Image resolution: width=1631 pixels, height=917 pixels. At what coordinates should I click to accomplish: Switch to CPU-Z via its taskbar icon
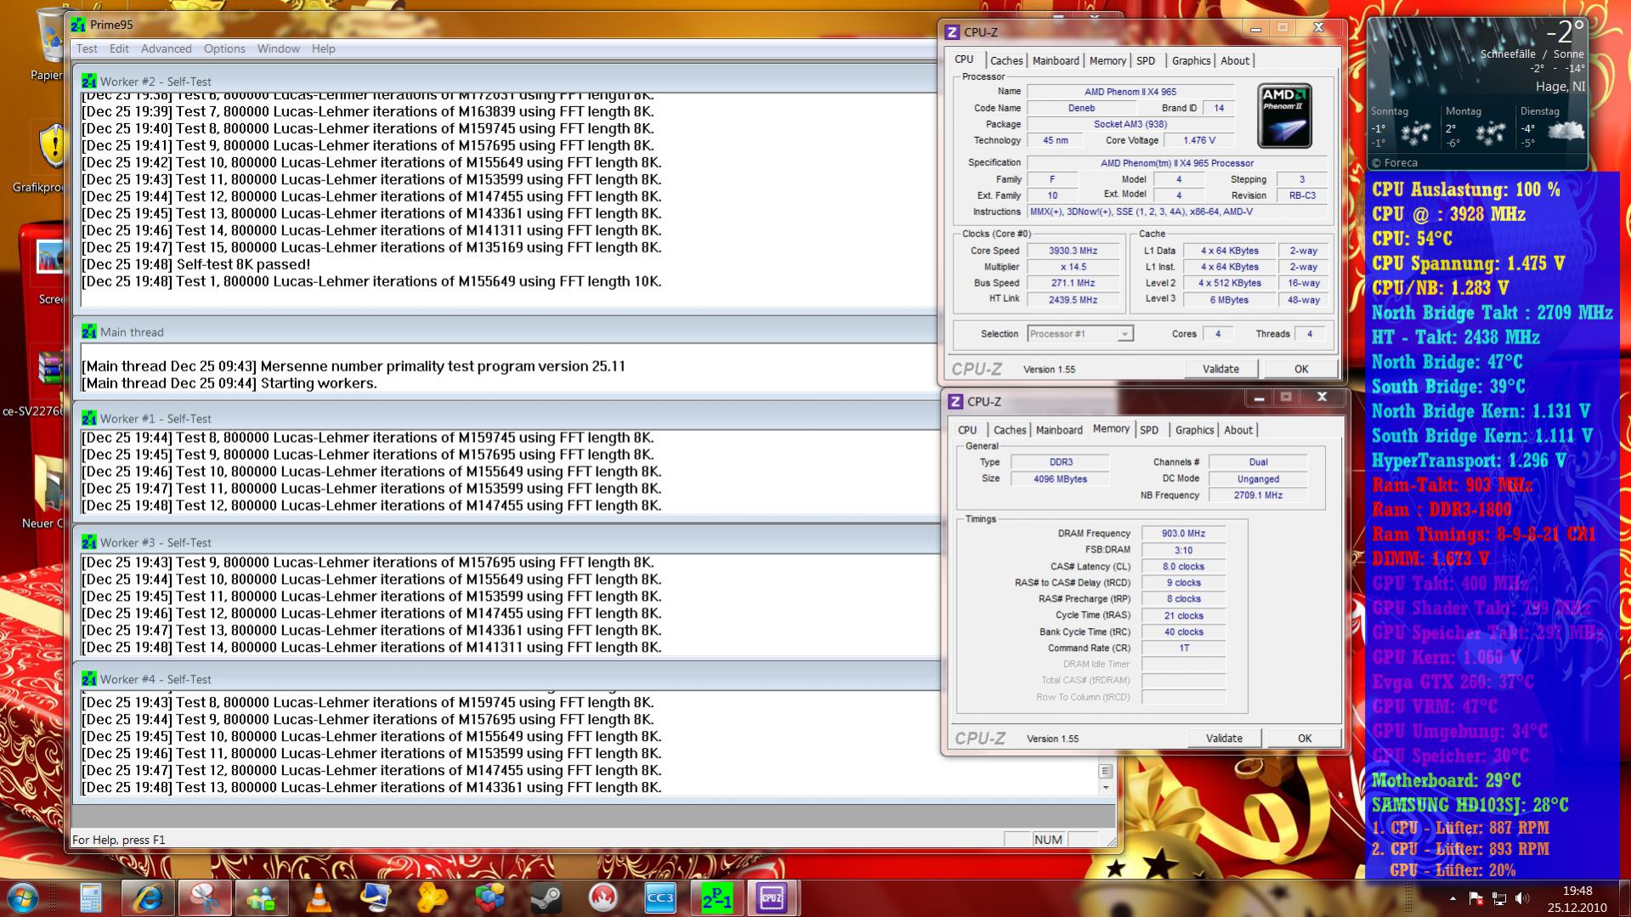point(773,897)
